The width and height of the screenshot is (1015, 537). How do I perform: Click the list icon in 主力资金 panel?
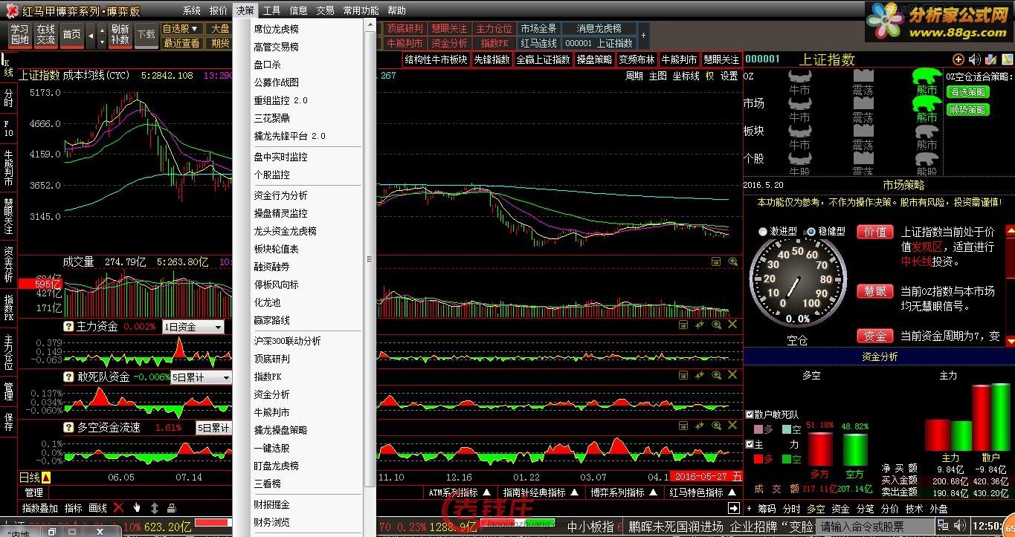click(683, 325)
